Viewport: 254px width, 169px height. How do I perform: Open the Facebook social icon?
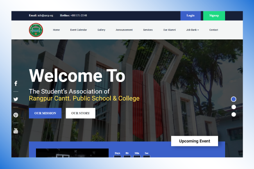[16, 84]
